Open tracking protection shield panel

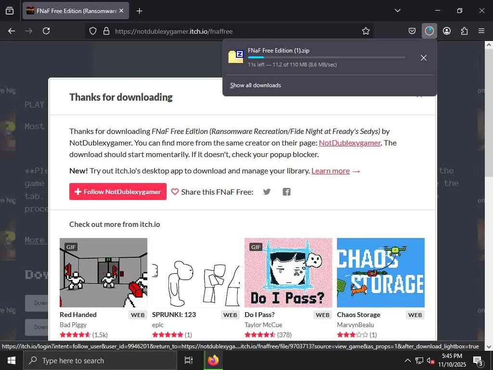[x=93, y=31]
